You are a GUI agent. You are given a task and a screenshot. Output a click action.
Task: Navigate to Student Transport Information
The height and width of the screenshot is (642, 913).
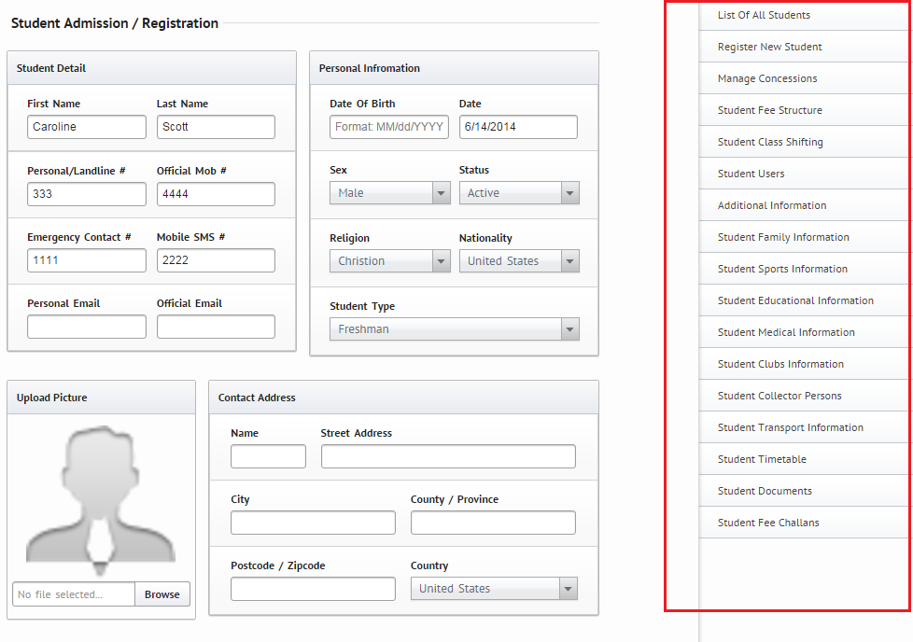pos(790,427)
